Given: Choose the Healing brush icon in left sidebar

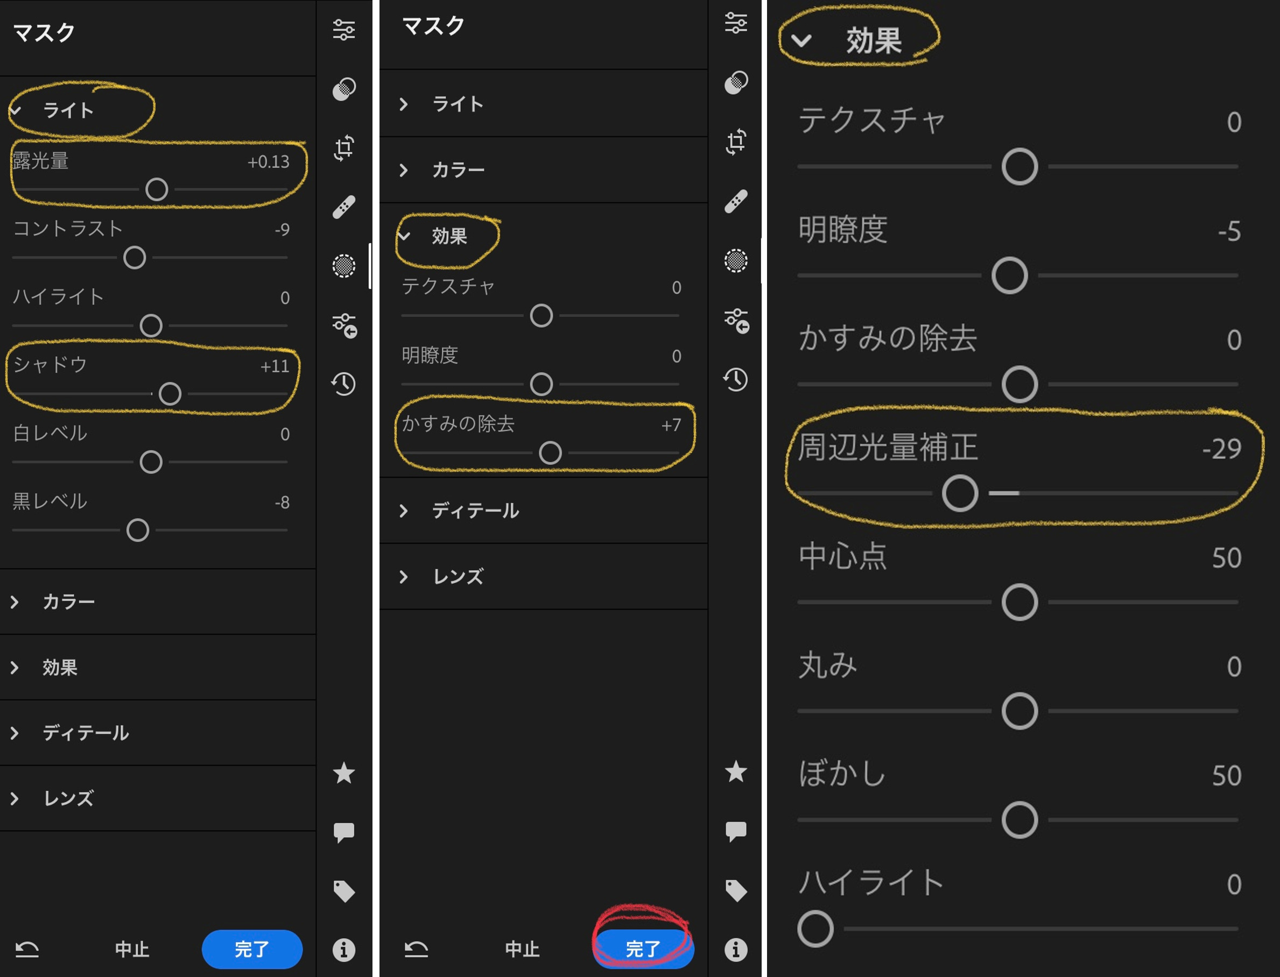Looking at the screenshot, I should click(344, 207).
